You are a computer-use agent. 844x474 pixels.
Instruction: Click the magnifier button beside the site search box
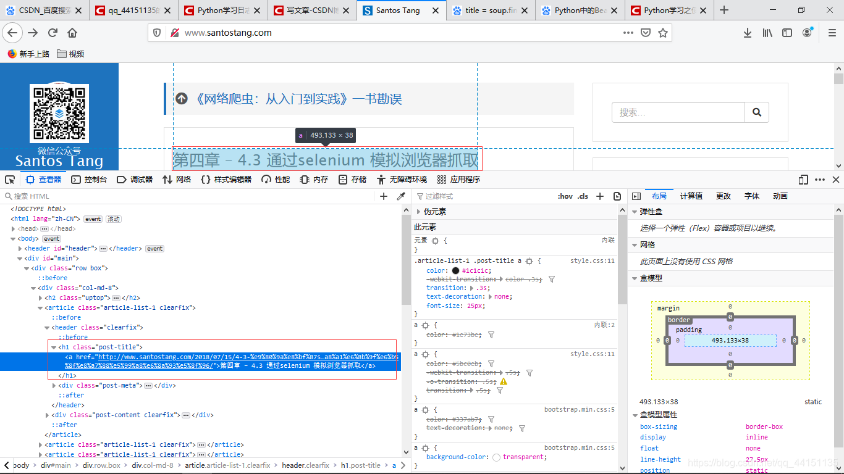tap(757, 112)
